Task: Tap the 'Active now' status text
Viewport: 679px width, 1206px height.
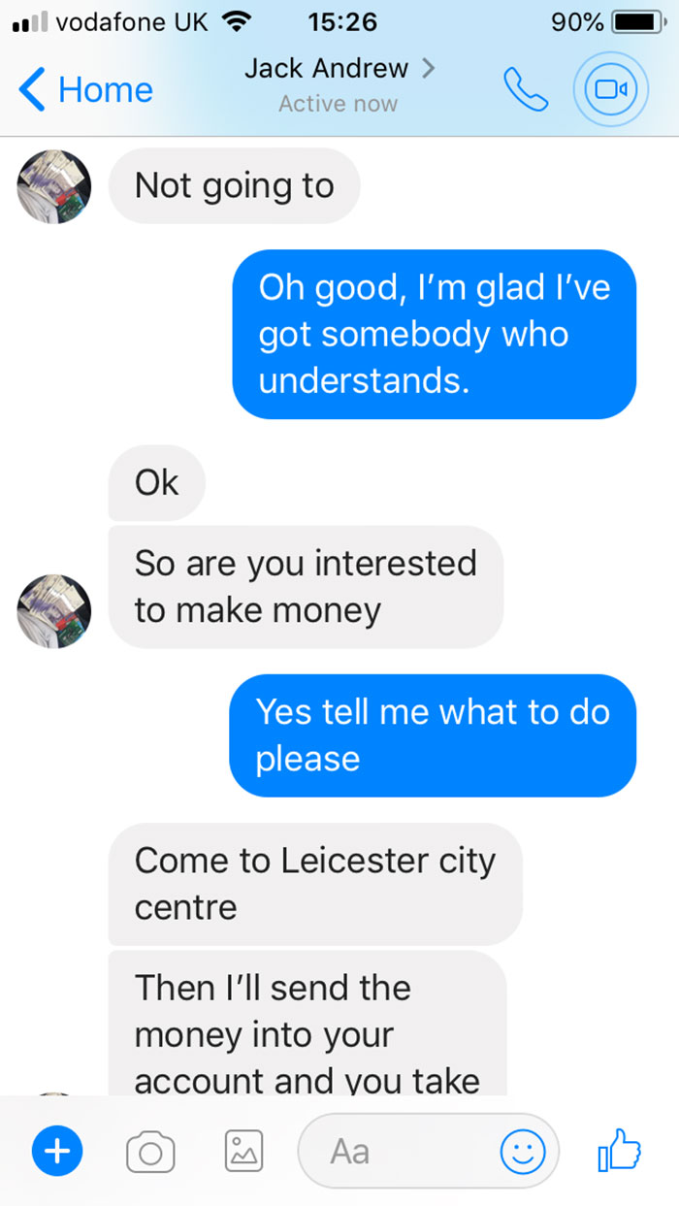Action: (338, 103)
